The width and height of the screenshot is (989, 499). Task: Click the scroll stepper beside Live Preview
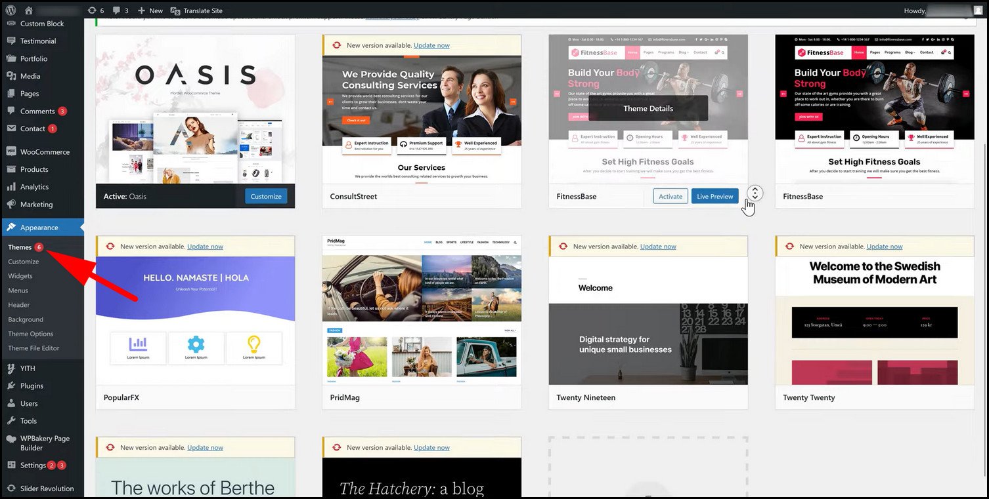(x=755, y=193)
